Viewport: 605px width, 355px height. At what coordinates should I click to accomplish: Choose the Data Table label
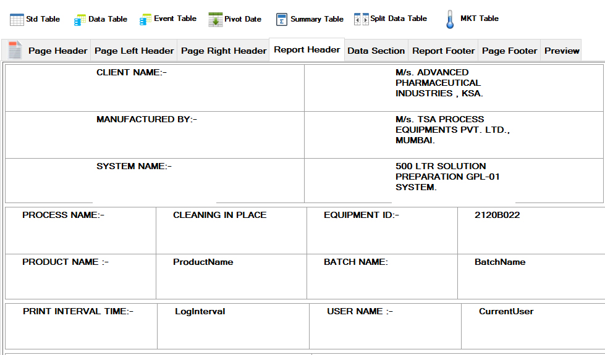(108, 19)
